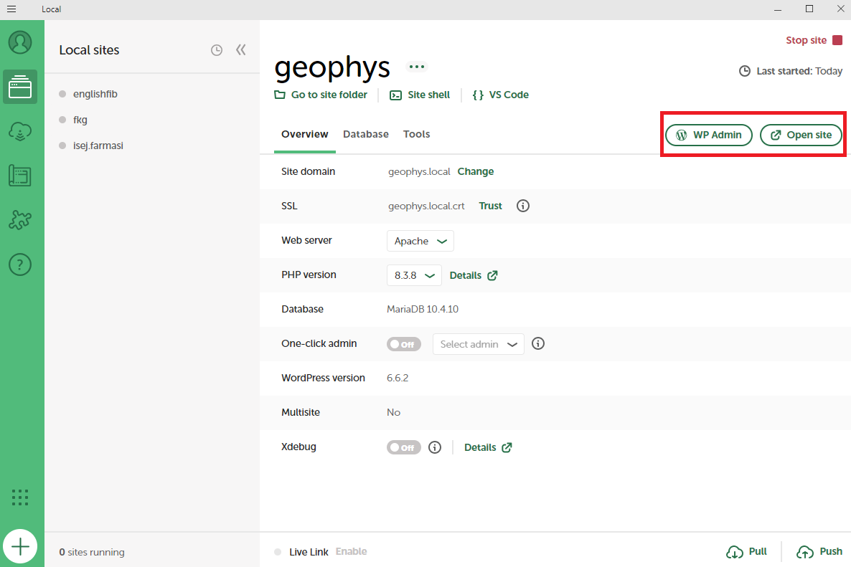Show SSL info icon

[x=522, y=206]
